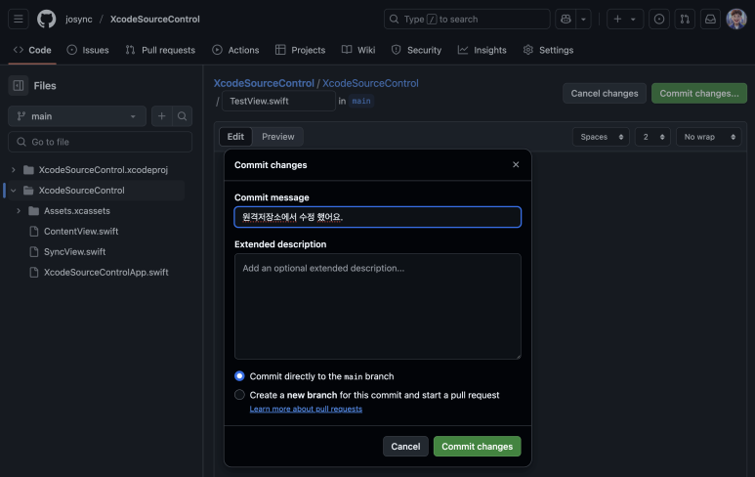Image resolution: width=755 pixels, height=477 pixels.
Task: Click the TestView.swift filename field
Action: 278,102
